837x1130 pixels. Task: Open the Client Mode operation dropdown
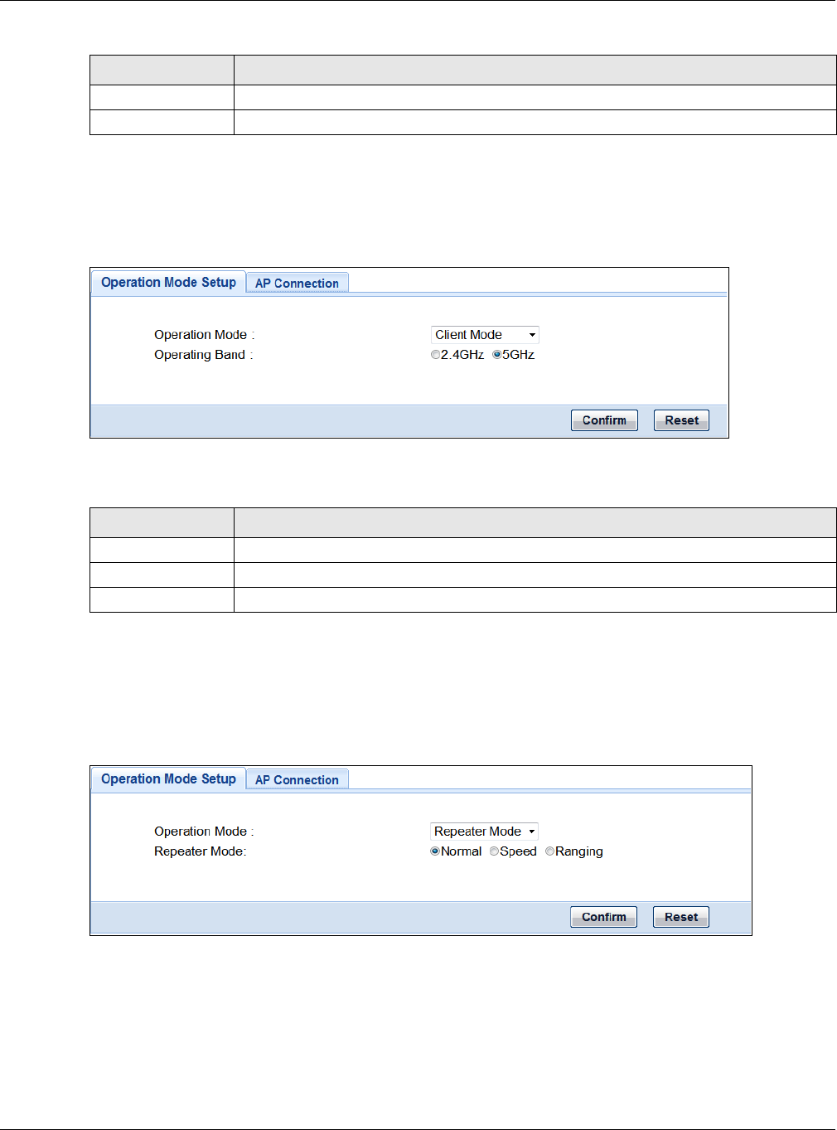485,335
